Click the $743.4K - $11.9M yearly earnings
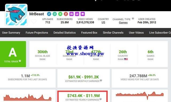Screen dimensions: 171x102 point(83,96)
